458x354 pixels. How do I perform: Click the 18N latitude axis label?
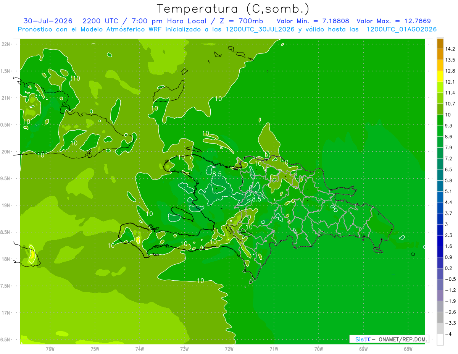pos(6,259)
